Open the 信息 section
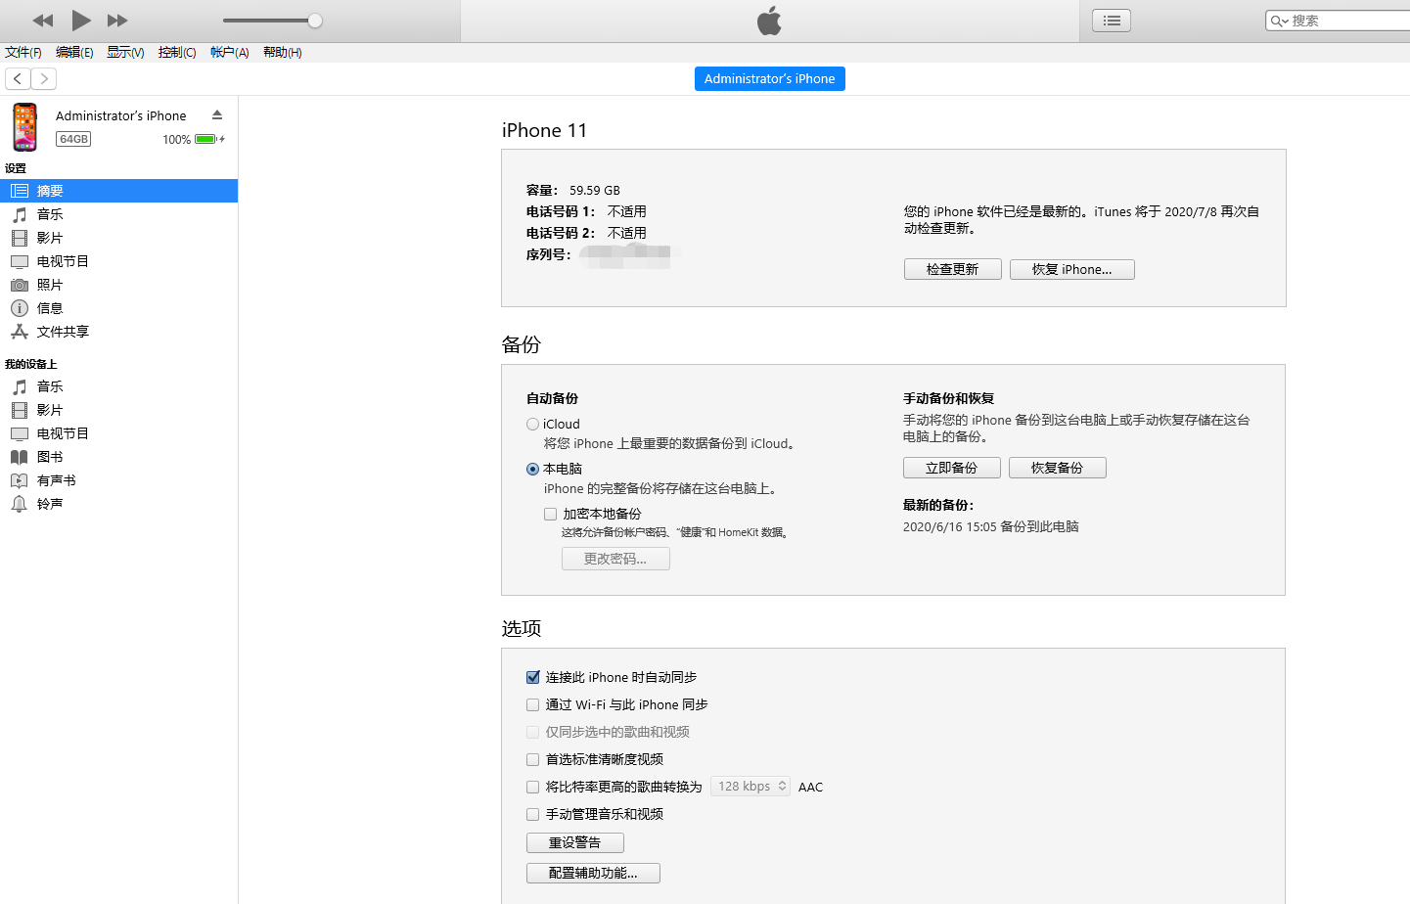Viewport: 1410px width, 904px height. [x=50, y=308]
